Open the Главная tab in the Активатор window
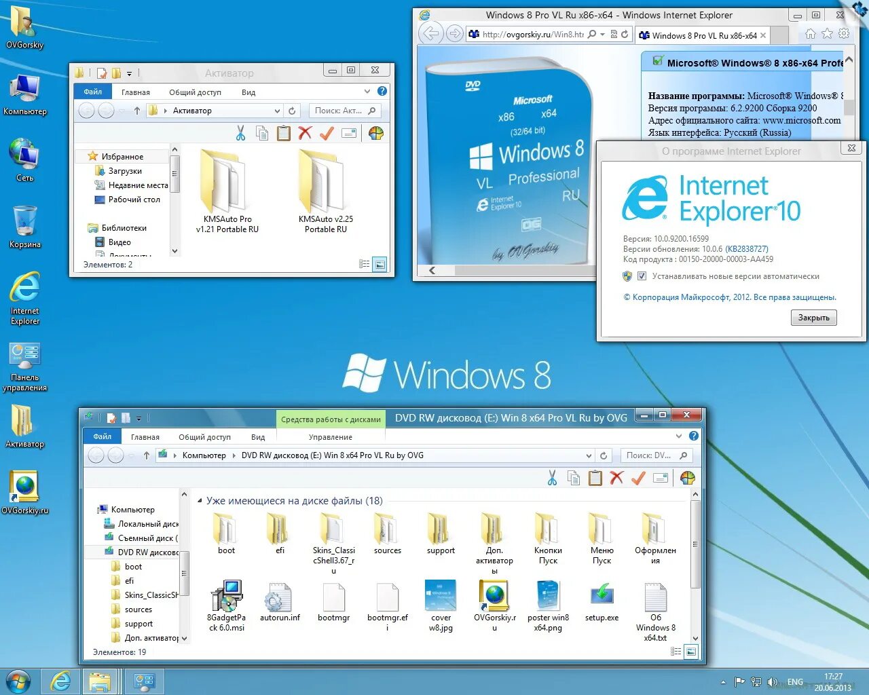Image resolution: width=869 pixels, height=695 pixels. [x=136, y=92]
